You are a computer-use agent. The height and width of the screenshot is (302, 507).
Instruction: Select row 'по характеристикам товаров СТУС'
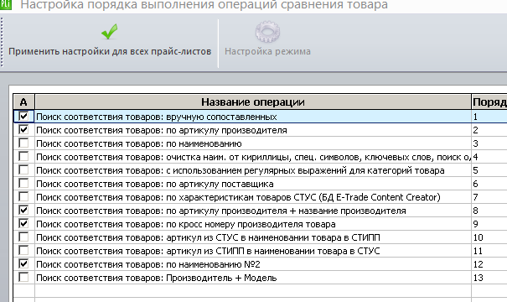pos(253,197)
